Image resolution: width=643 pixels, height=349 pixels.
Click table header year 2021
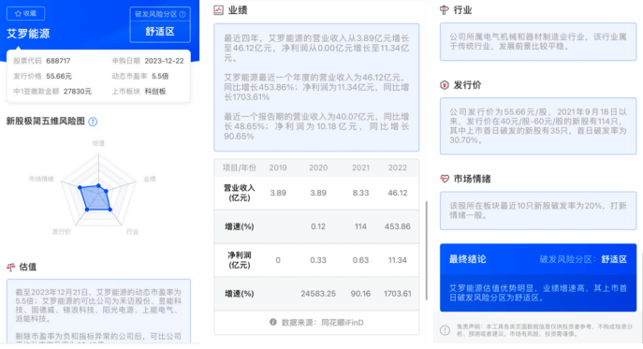click(x=361, y=167)
